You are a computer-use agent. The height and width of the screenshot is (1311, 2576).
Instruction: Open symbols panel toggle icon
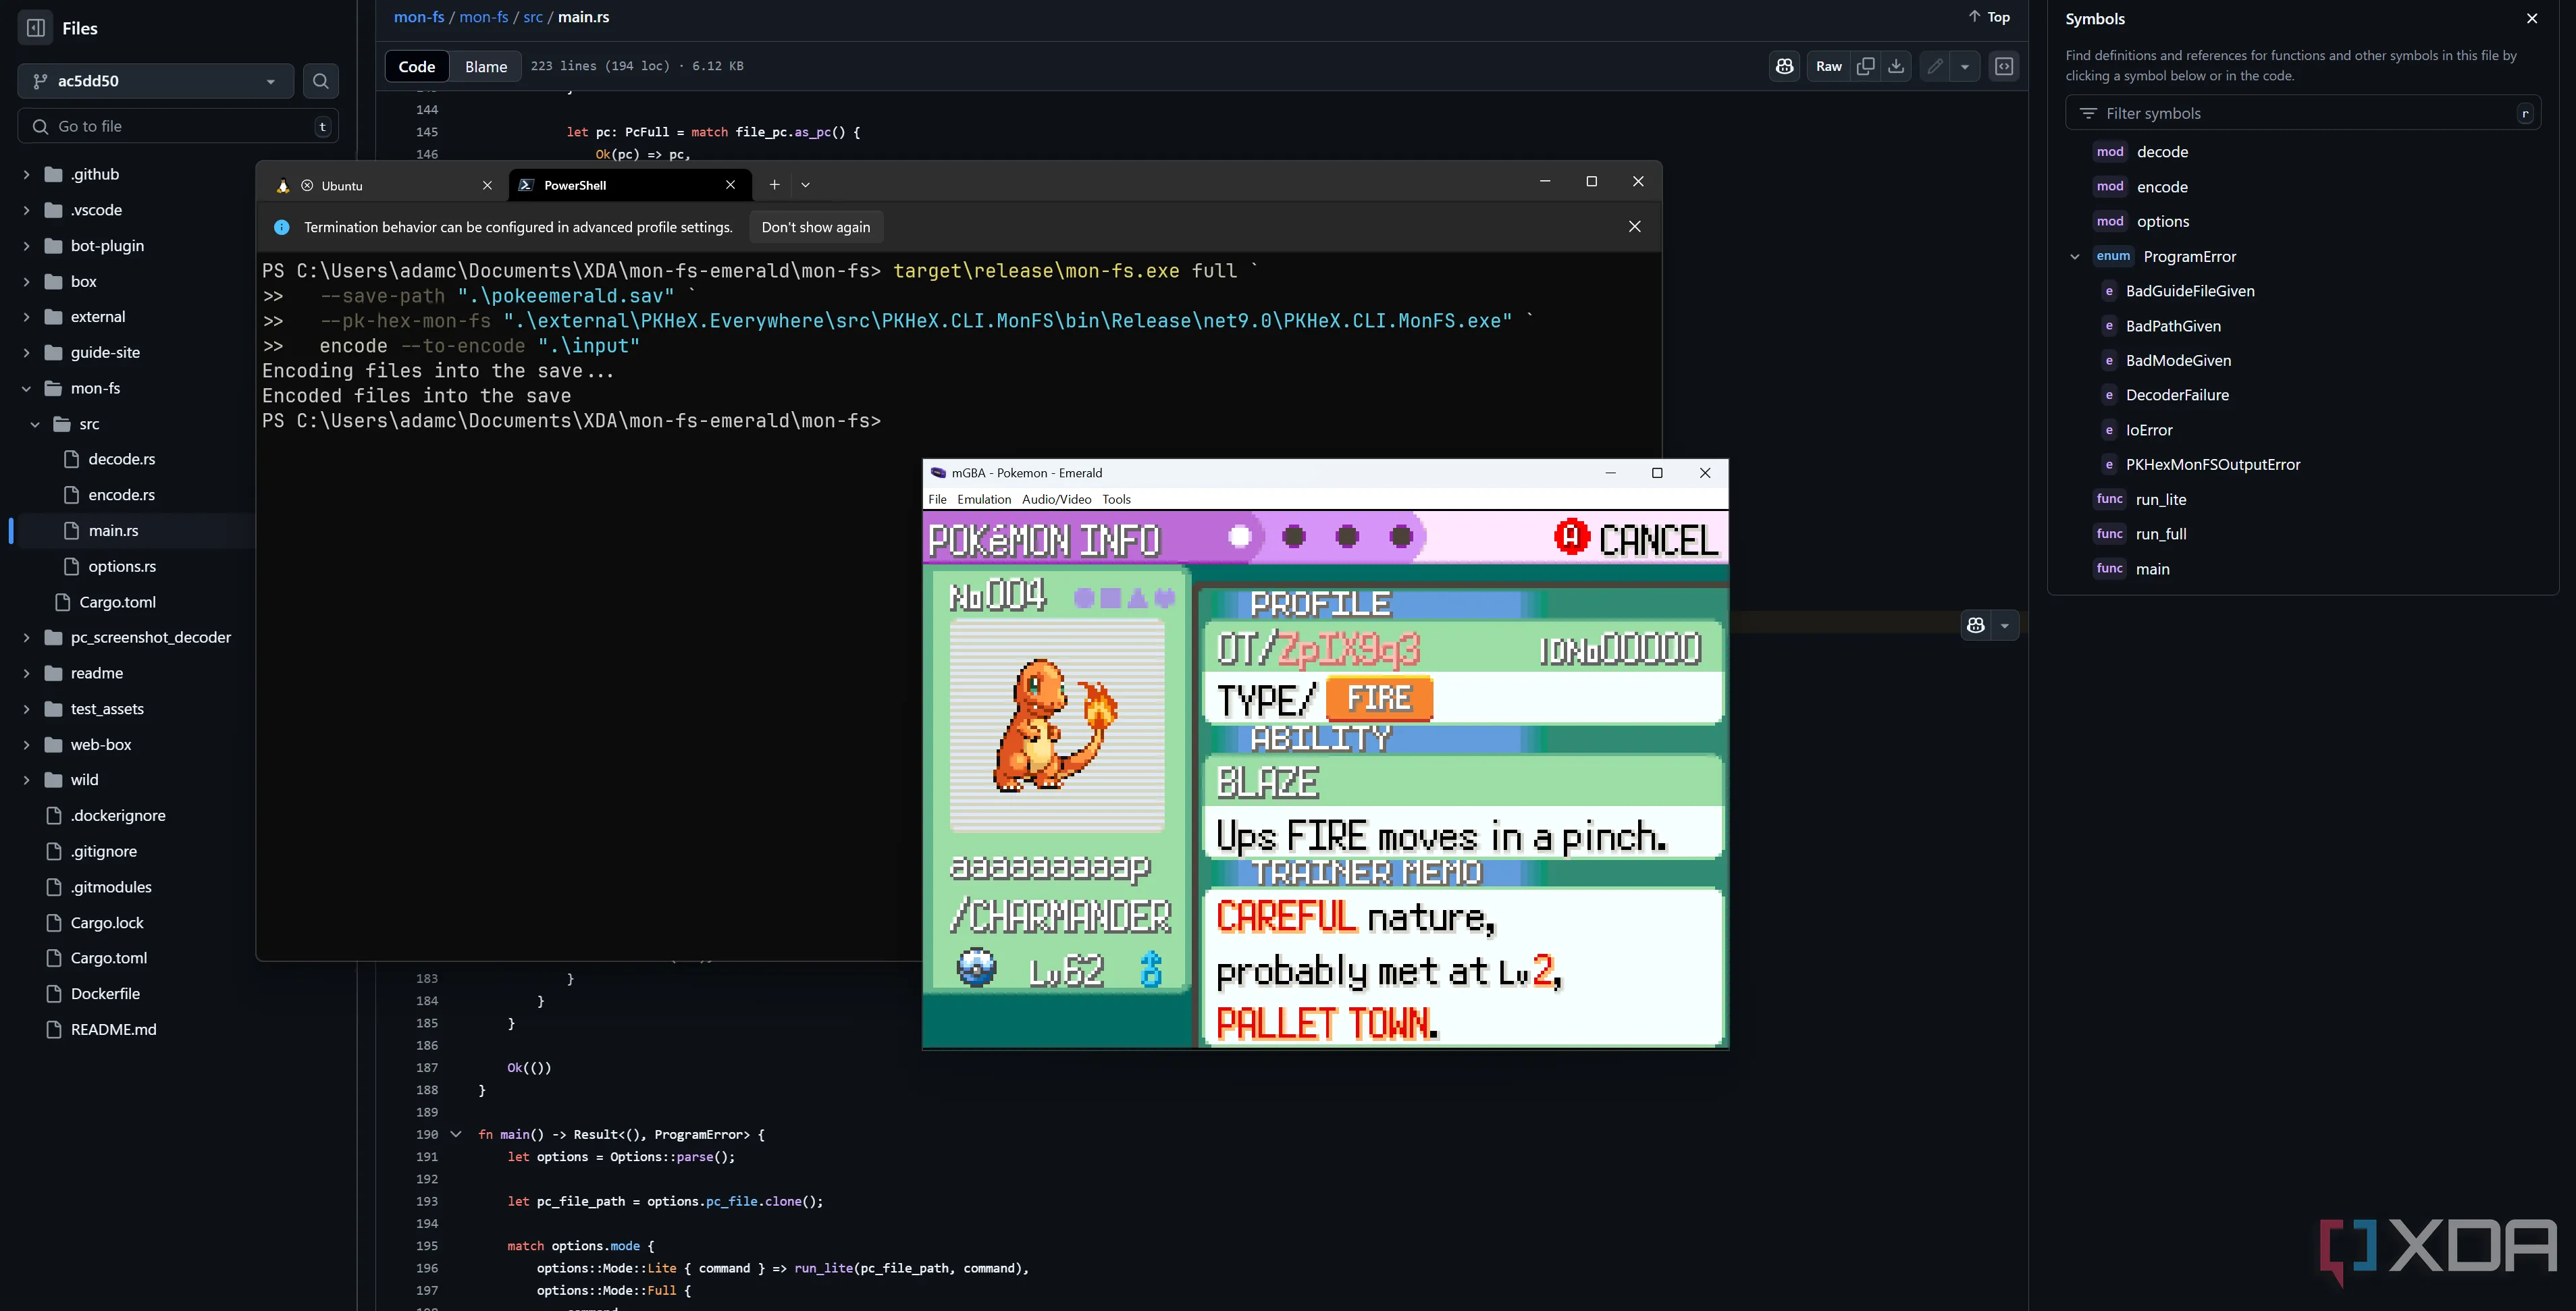click(2004, 66)
